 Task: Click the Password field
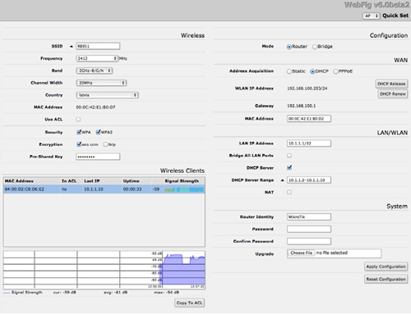(x=309, y=229)
